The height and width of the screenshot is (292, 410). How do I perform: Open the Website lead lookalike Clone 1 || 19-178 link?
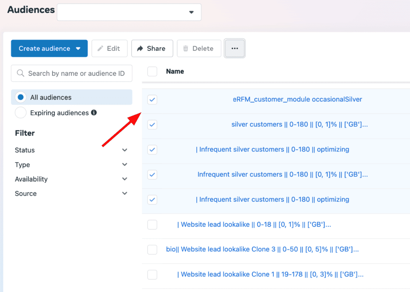tap(270, 274)
